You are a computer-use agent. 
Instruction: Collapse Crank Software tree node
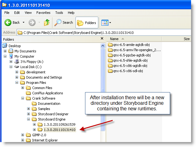click(22, 98)
